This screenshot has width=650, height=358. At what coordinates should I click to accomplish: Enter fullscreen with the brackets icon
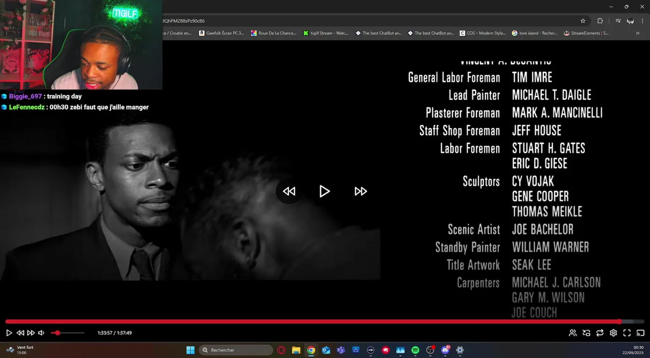[627, 333]
